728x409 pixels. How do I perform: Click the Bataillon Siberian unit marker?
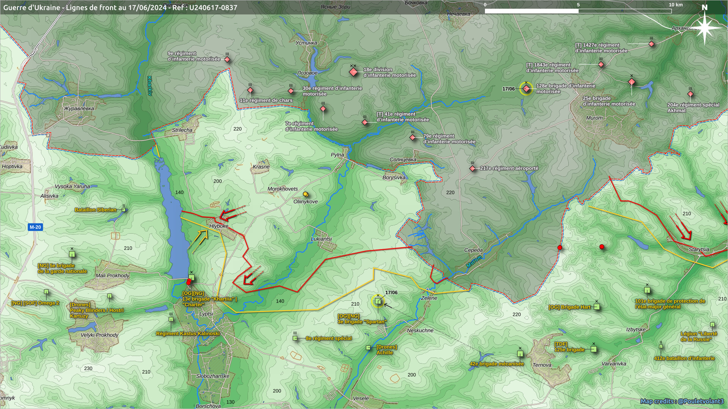click(124, 209)
